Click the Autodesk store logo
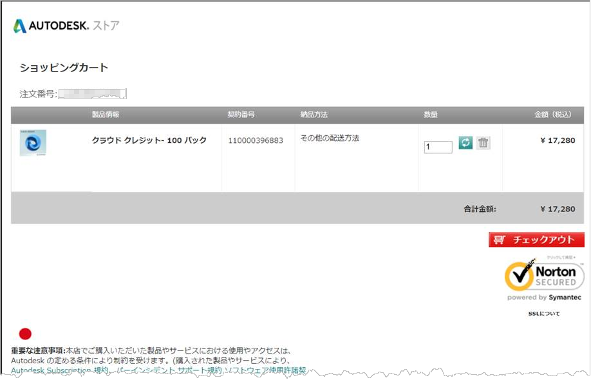Image resolution: width=591 pixels, height=380 pixels. click(66, 26)
